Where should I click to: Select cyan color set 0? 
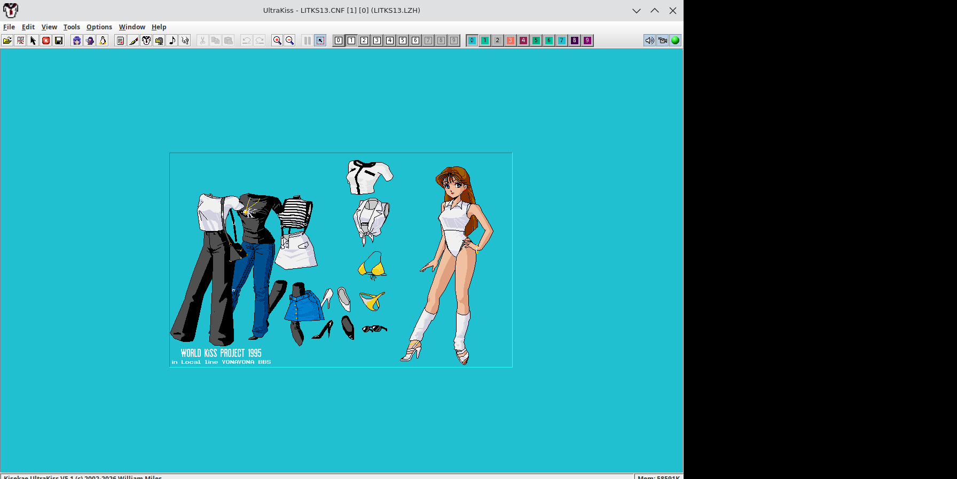click(x=472, y=41)
